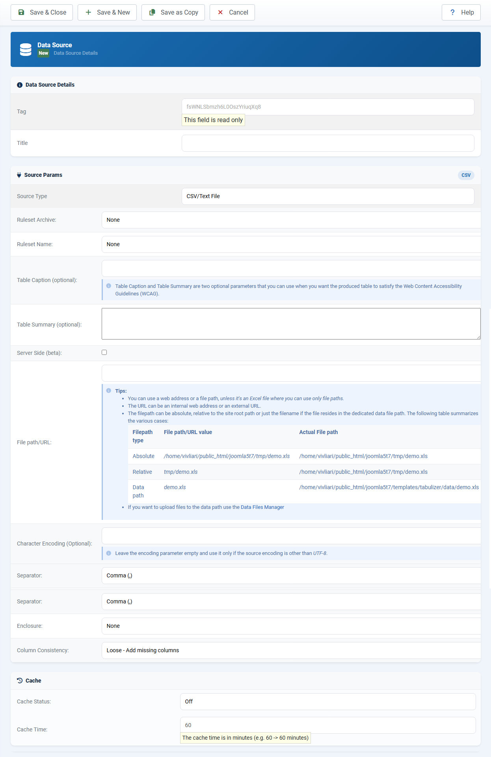The height and width of the screenshot is (757, 491).
Task: Click the plug icon beside Source Params
Action: (x=19, y=175)
